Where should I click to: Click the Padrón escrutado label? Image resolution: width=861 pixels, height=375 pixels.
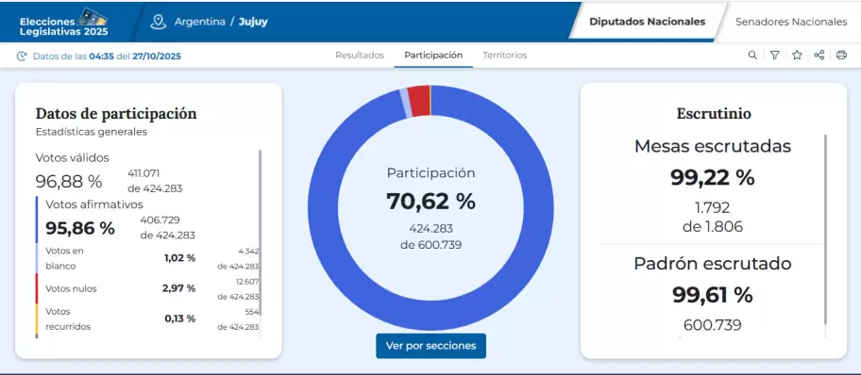click(x=713, y=264)
